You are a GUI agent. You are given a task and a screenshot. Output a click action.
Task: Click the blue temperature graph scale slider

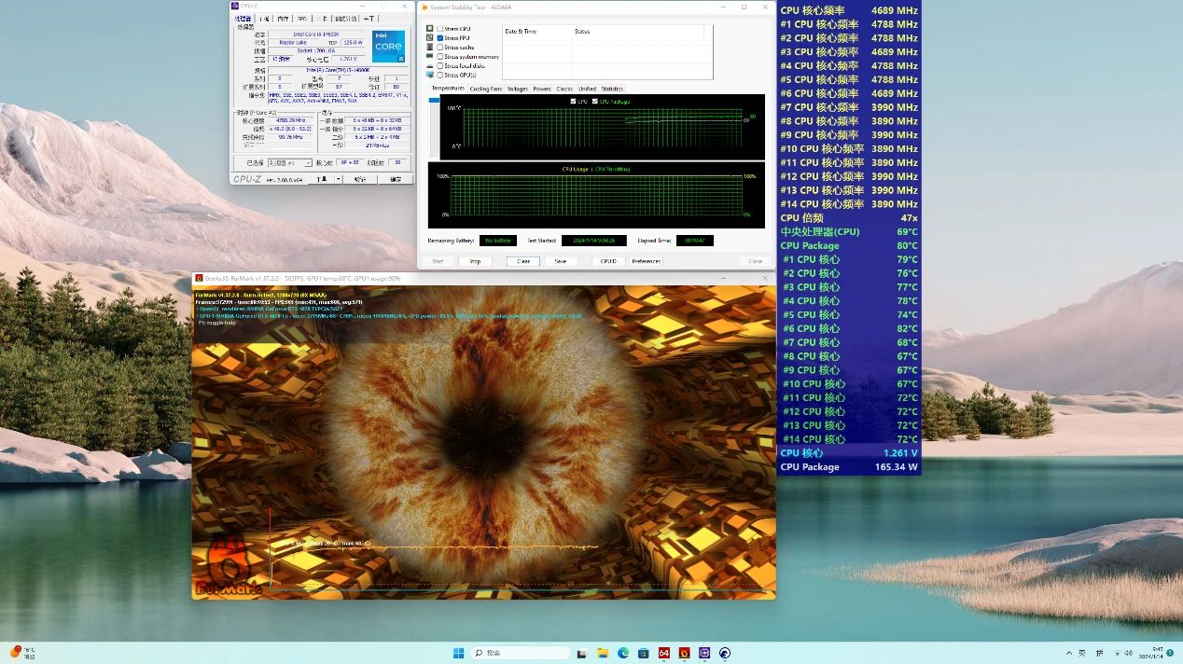pos(434,101)
